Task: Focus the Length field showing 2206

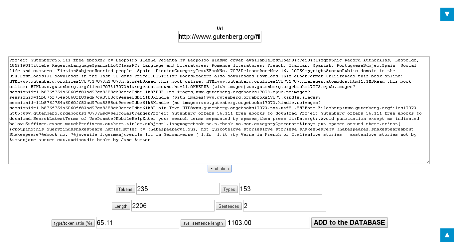Action: [x=173, y=206]
